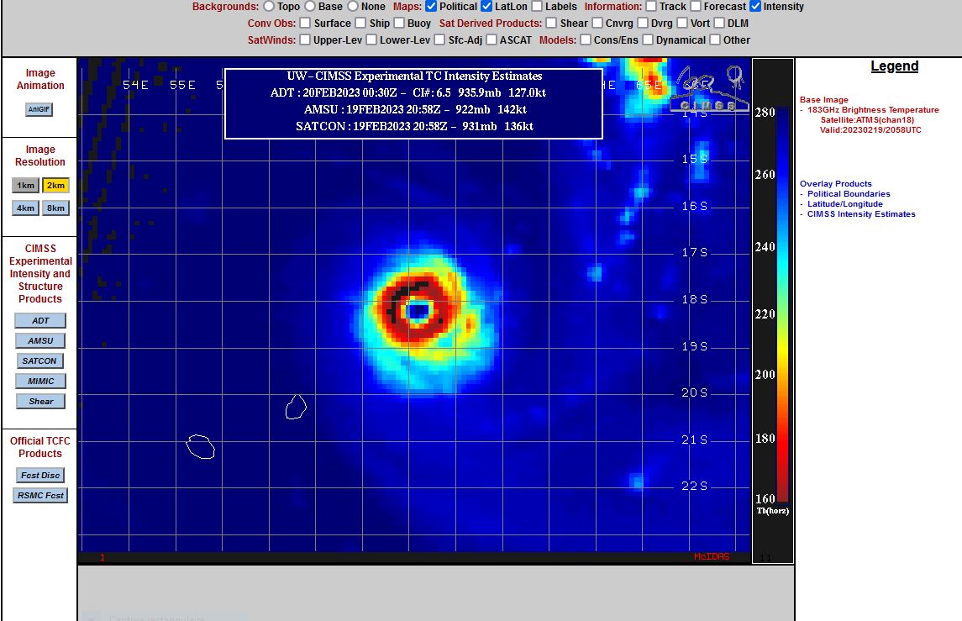Open the Fcst Disc official product
The width and height of the screenshot is (962, 621).
coord(40,475)
